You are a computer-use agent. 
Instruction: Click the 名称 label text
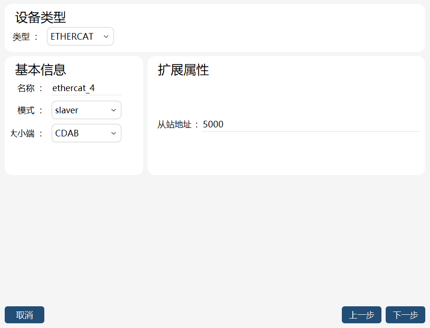pos(26,88)
